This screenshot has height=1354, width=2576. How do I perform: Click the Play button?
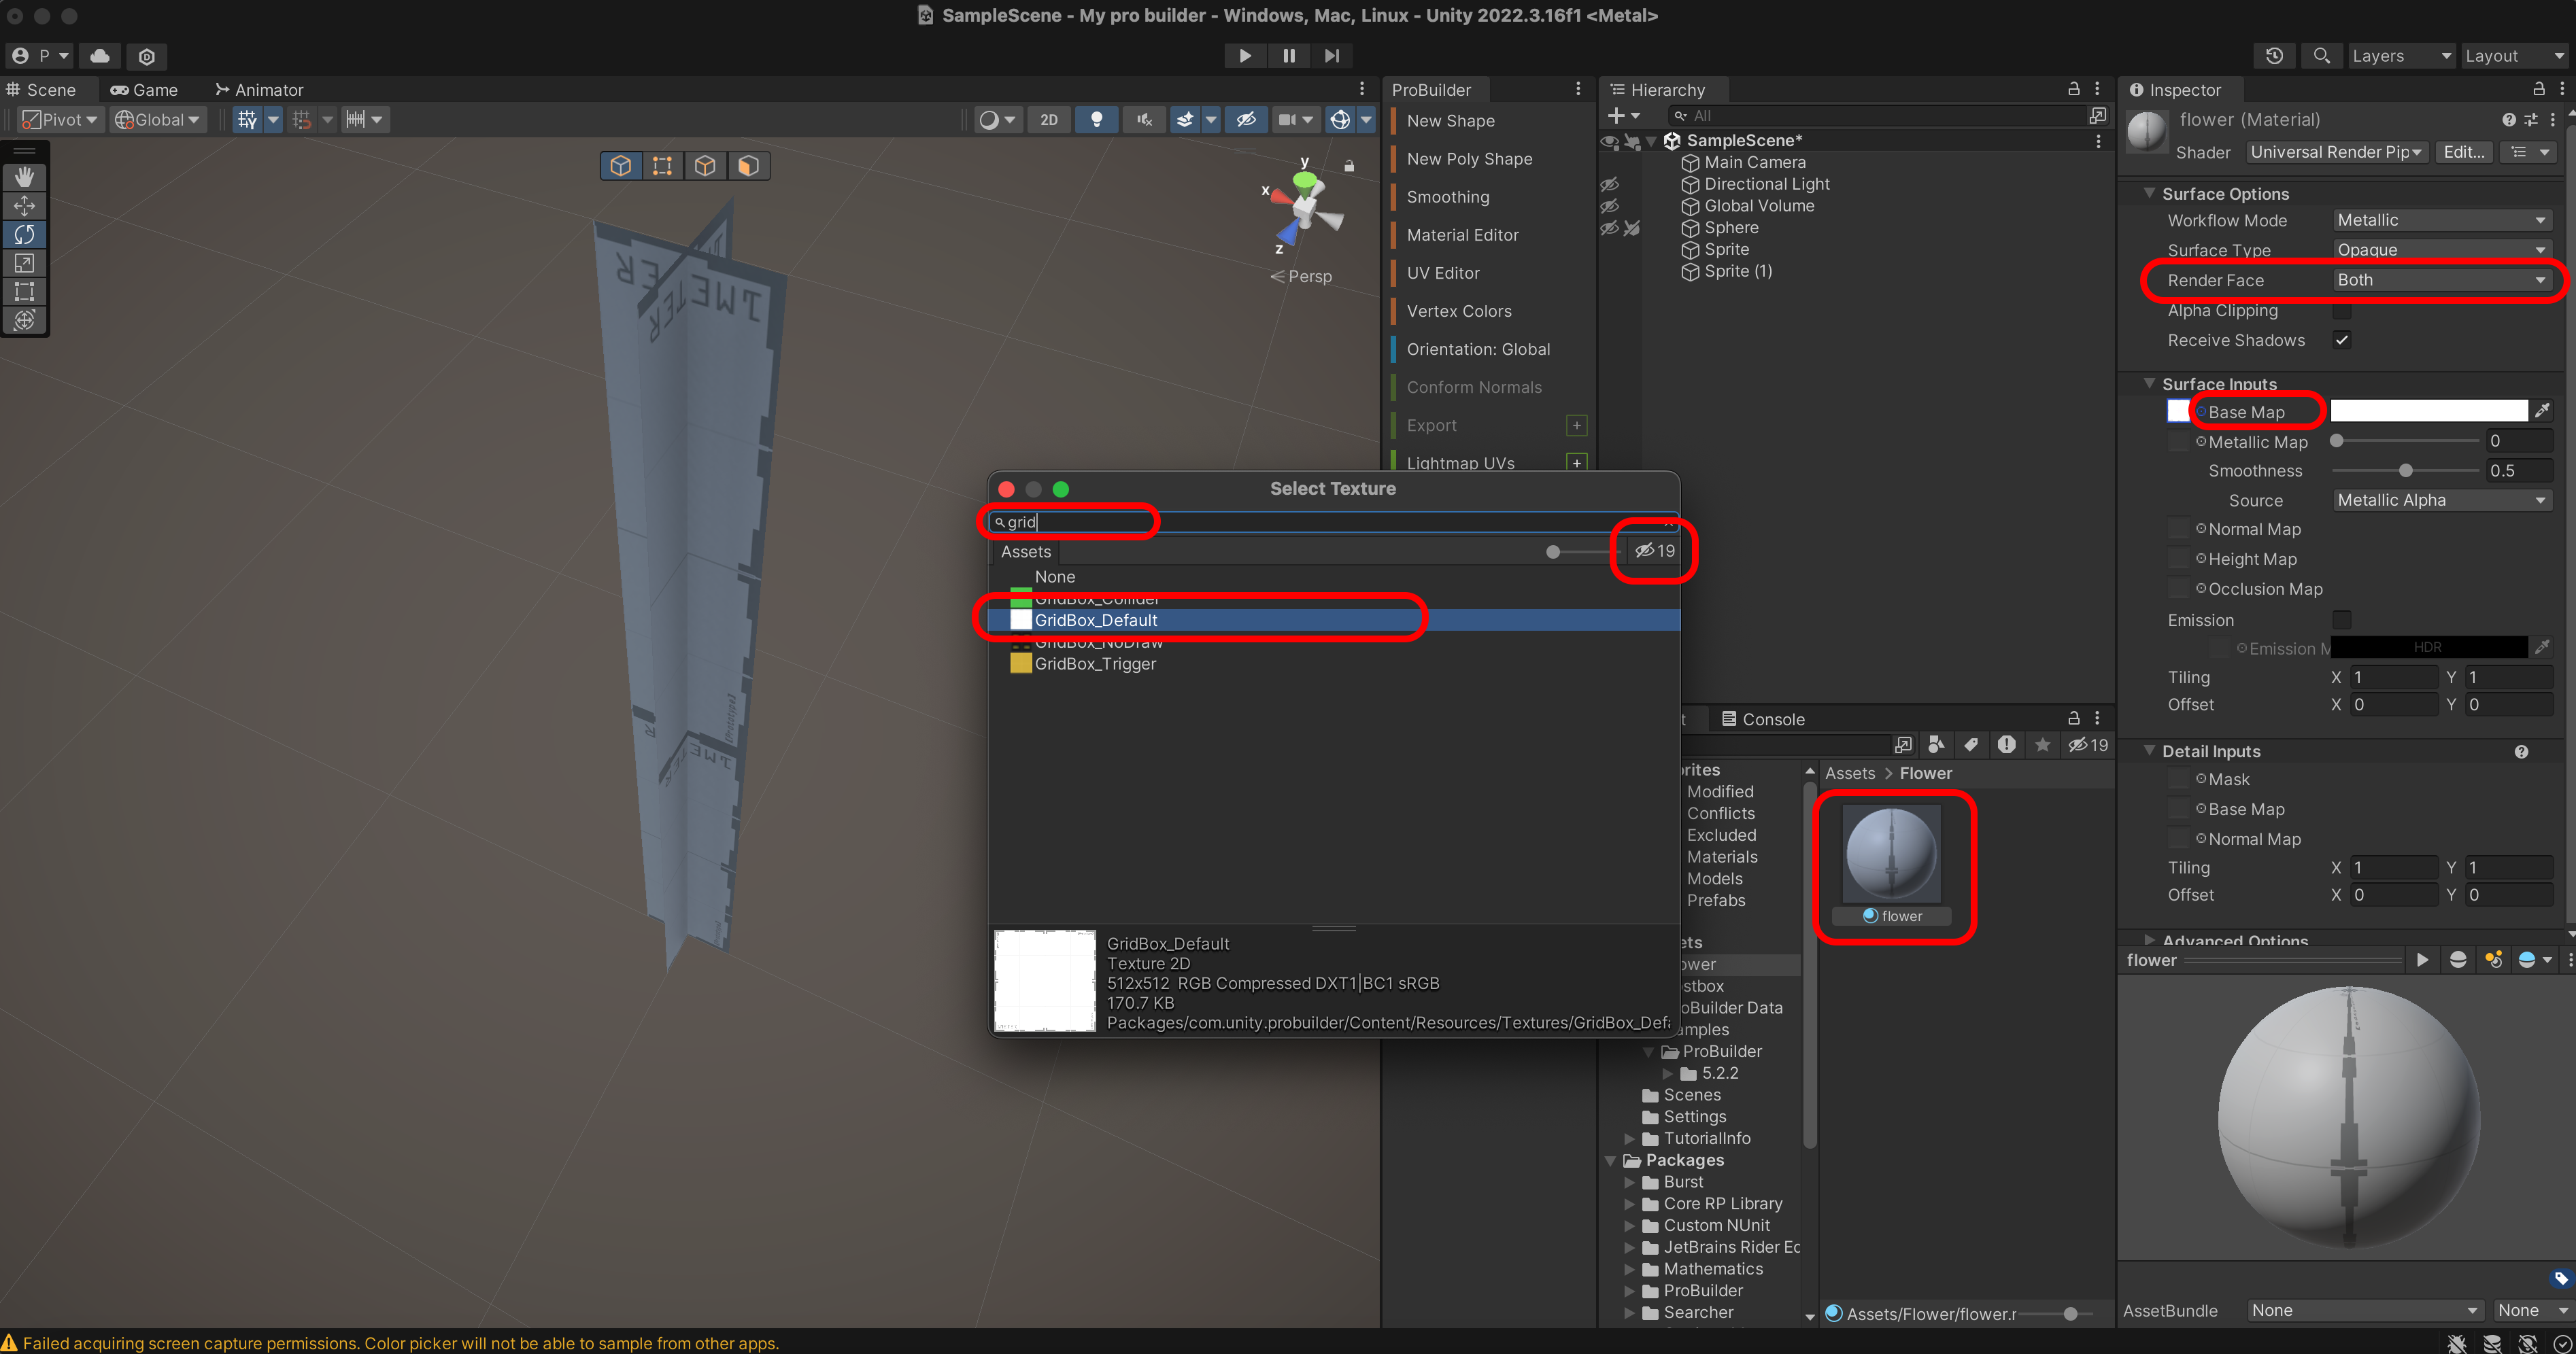[x=1245, y=56]
